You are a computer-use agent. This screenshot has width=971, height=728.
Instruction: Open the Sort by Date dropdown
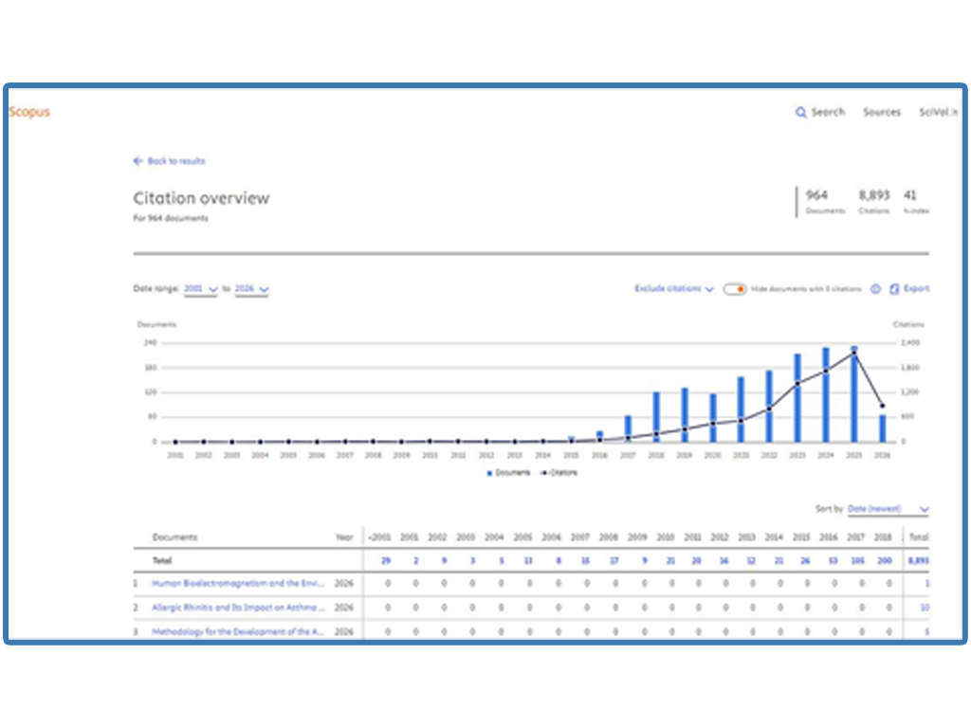click(889, 509)
